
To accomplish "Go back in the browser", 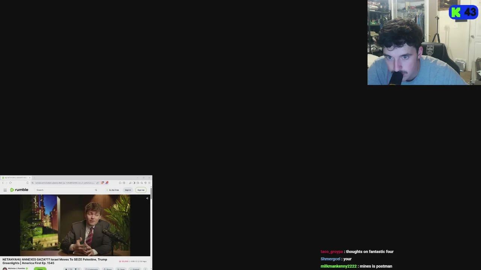I will point(3,183).
